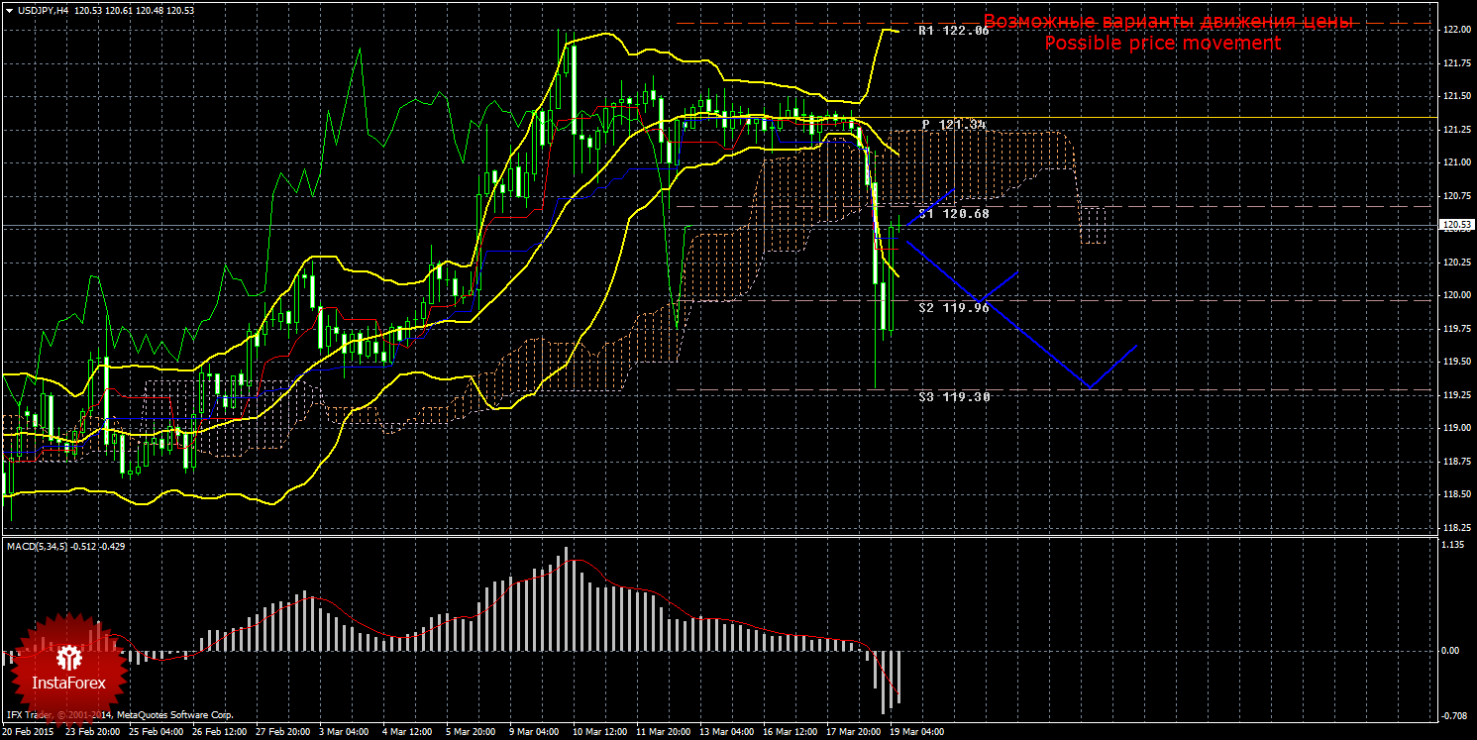Select the S2 119.96 support label

(x=954, y=307)
